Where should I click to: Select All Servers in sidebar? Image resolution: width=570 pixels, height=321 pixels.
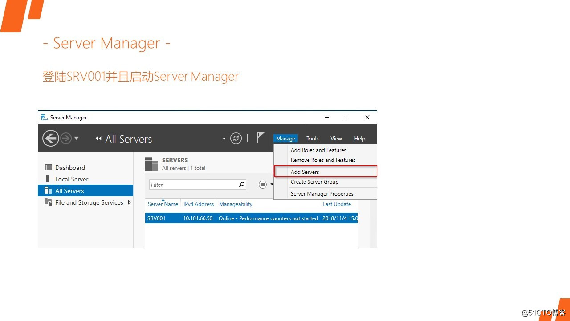(85, 191)
